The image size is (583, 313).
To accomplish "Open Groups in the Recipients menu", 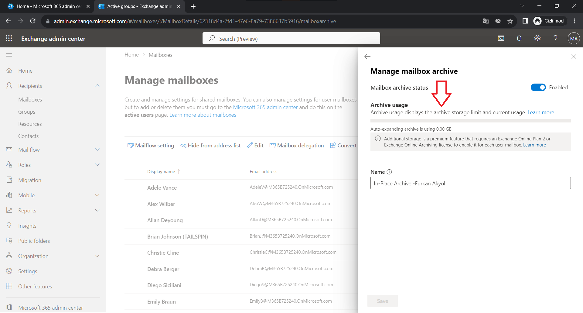I will coord(27,112).
